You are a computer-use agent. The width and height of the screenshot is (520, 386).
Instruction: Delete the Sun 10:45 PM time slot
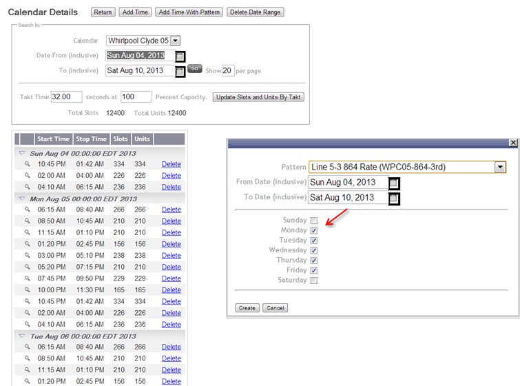click(x=171, y=164)
